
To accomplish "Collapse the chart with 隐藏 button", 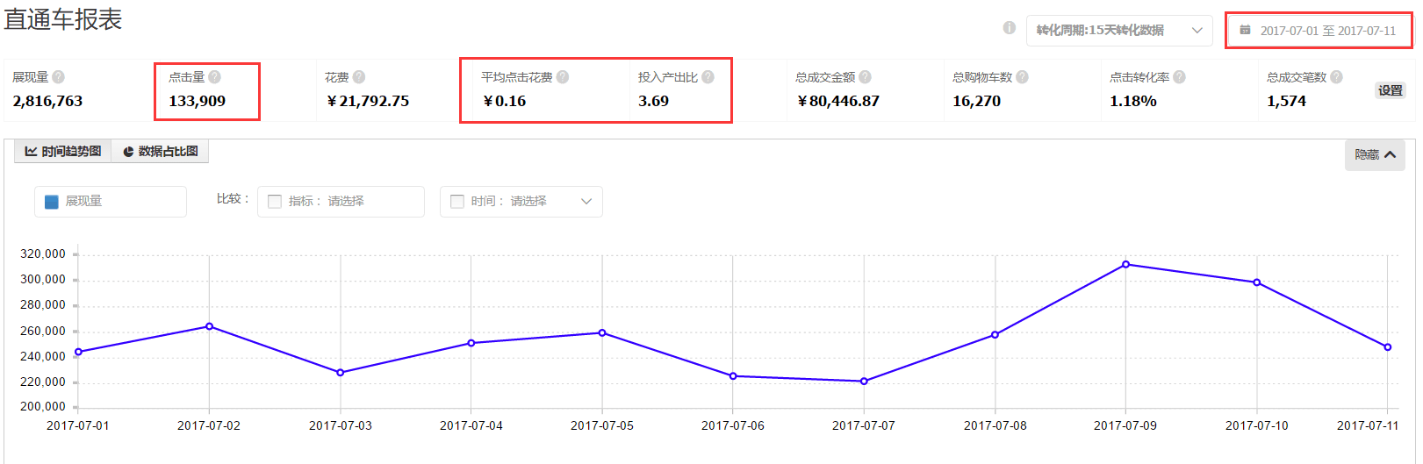I will point(1375,155).
